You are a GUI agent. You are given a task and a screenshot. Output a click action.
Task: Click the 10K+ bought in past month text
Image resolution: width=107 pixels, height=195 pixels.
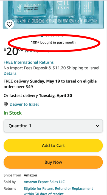point(53,42)
